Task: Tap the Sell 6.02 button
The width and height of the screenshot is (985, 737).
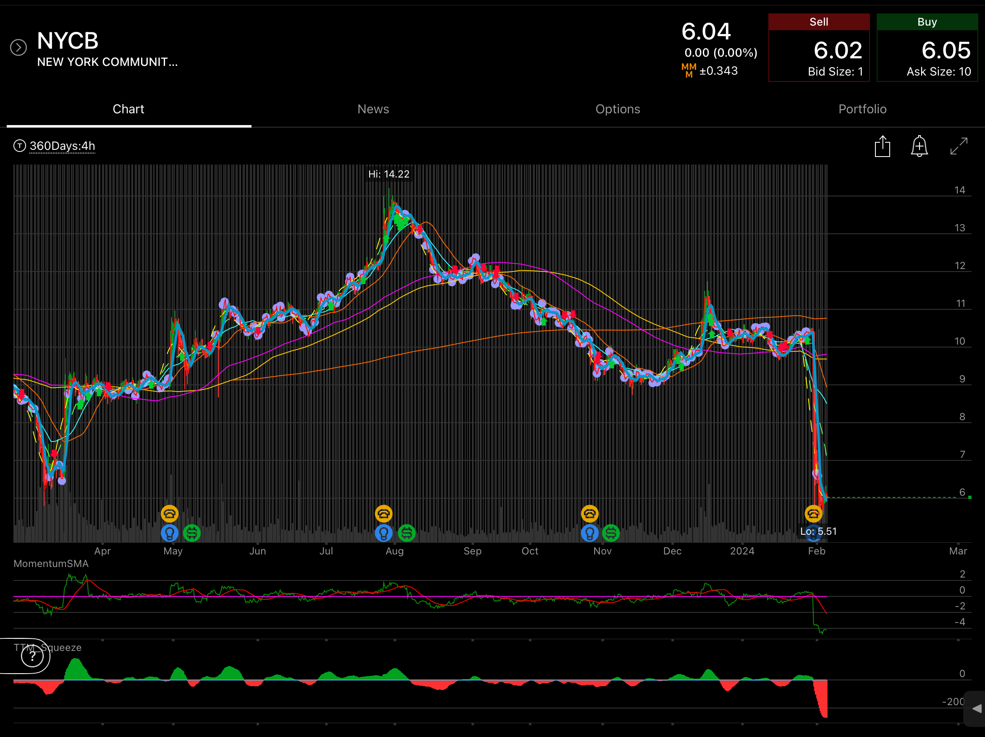Action: 819,47
